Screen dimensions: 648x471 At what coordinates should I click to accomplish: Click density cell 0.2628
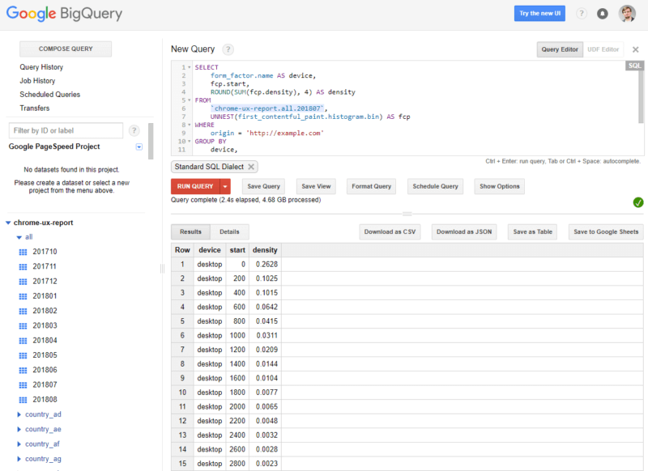pos(265,265)
